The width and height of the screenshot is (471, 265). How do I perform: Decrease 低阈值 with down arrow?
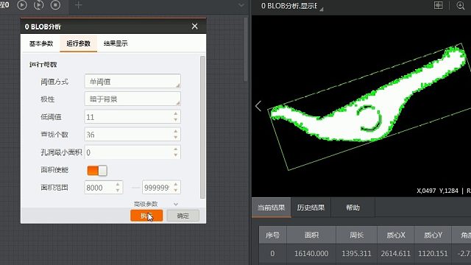pyautogui.click(x=176, y=120)
